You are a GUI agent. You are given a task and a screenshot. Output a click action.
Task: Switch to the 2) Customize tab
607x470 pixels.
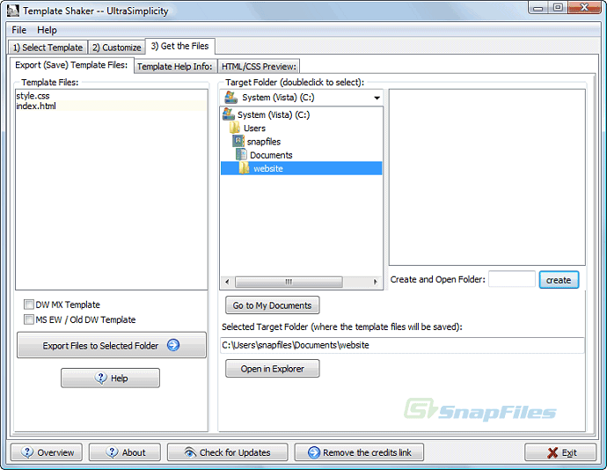point(116,48)
